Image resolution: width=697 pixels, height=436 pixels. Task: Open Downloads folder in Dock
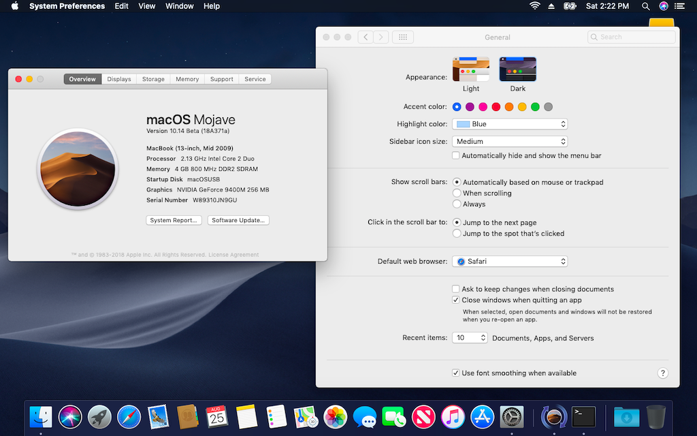[626, 418]
